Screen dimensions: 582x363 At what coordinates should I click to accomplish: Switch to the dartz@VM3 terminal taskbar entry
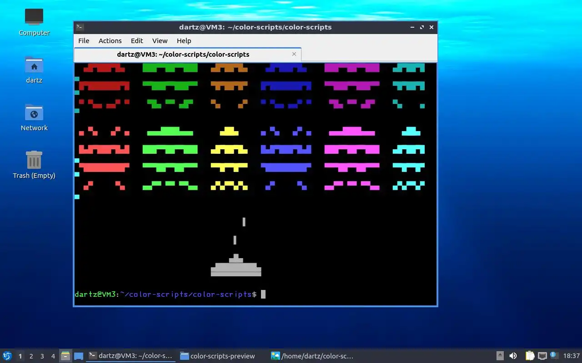(130, 356)
